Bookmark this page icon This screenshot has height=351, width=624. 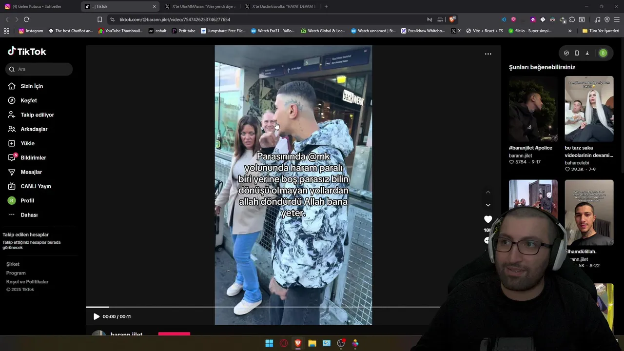tap(99, 19)
